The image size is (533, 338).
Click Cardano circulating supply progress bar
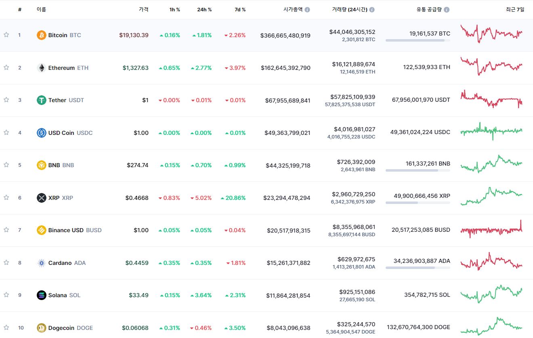point(418,268)
